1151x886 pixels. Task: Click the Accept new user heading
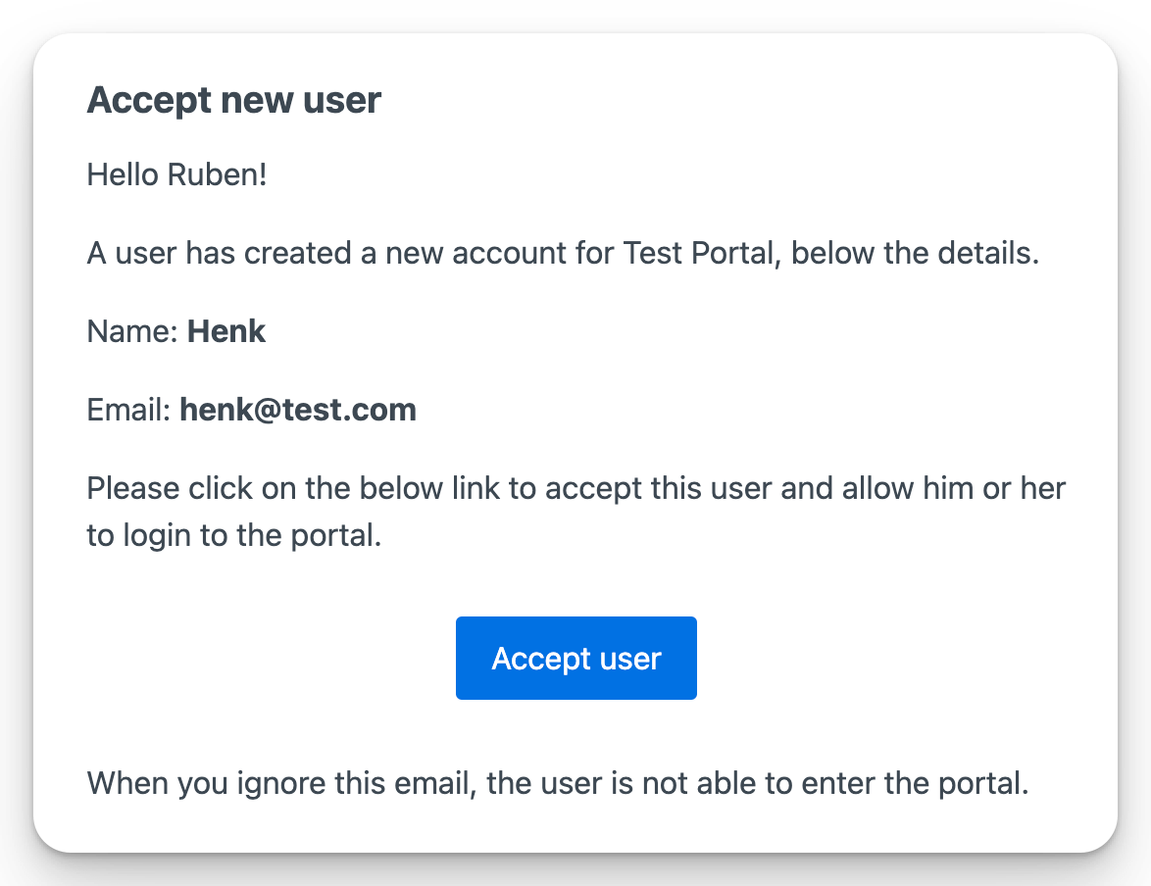pyautogui.click(x=233, y=100)
